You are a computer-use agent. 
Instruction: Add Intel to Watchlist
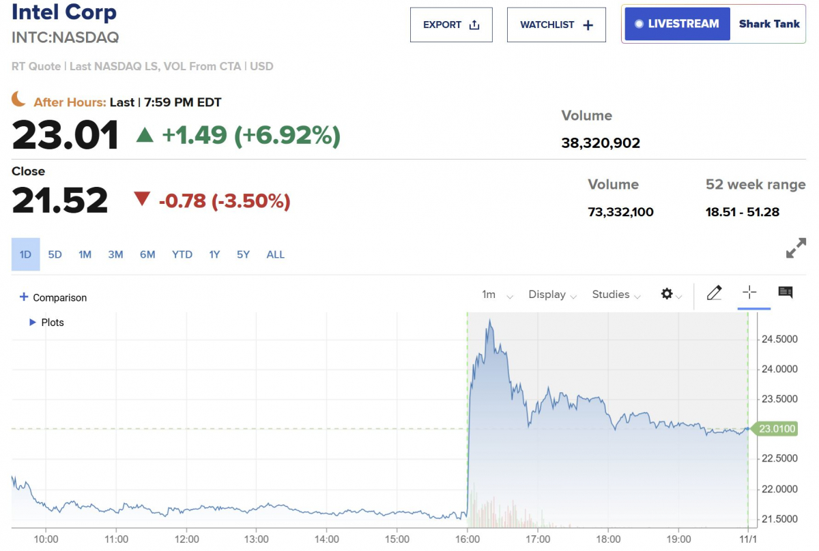tap(556, 25)
